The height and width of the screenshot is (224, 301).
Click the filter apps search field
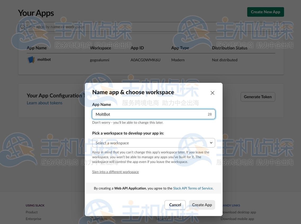[x=106, y=27]
